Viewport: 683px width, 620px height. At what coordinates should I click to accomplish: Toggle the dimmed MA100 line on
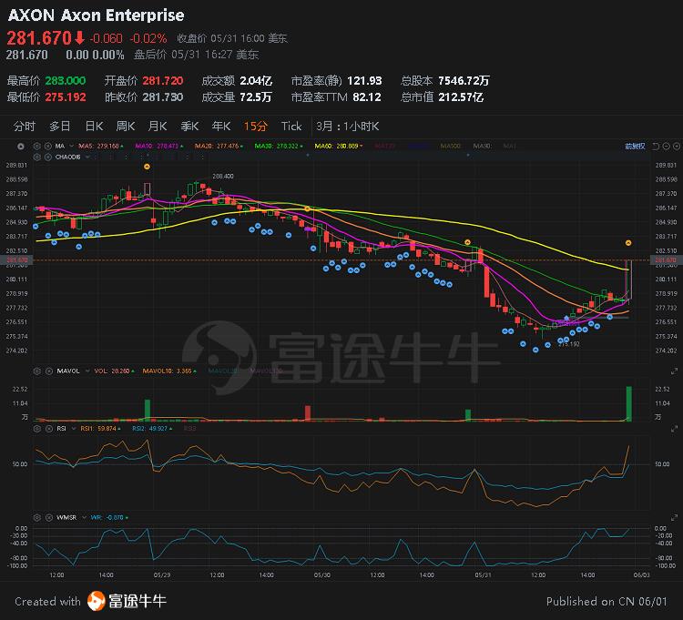click(450, 147)
